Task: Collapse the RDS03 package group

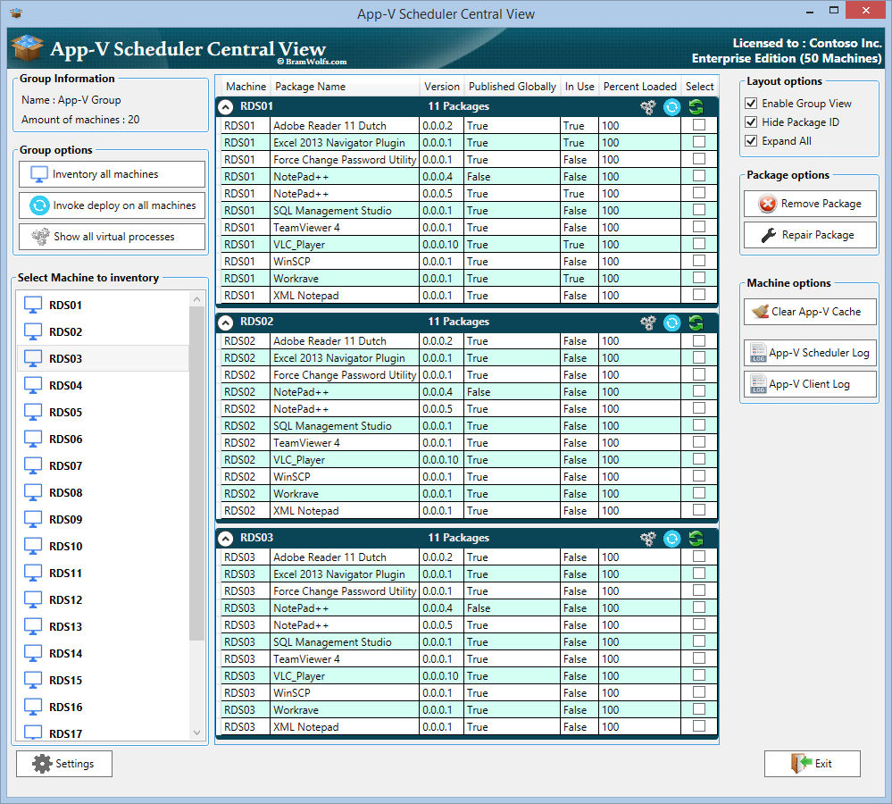Action: [x=226, y=539]
